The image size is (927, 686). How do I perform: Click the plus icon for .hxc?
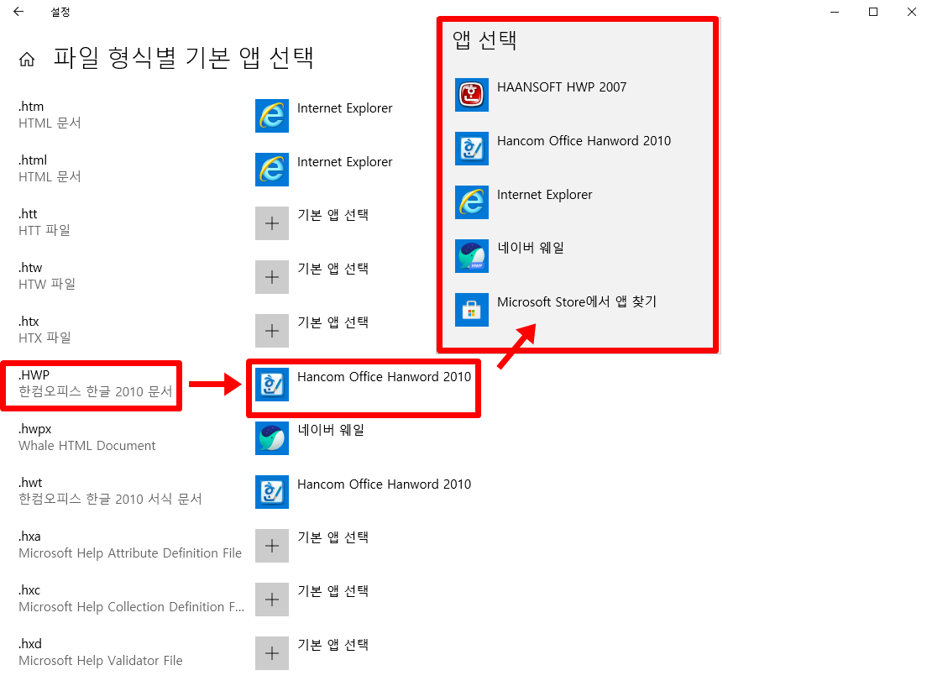coord(272,600)
